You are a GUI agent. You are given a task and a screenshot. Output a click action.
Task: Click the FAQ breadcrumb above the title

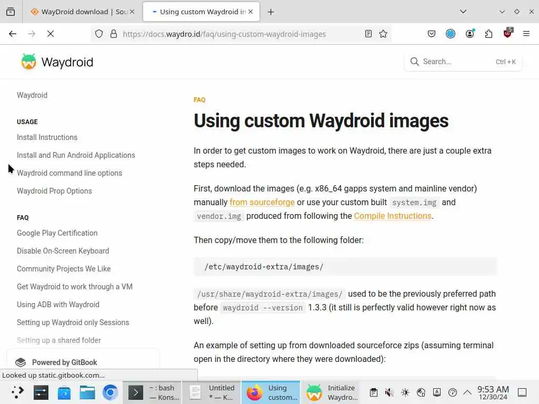(x=199, y=99)
